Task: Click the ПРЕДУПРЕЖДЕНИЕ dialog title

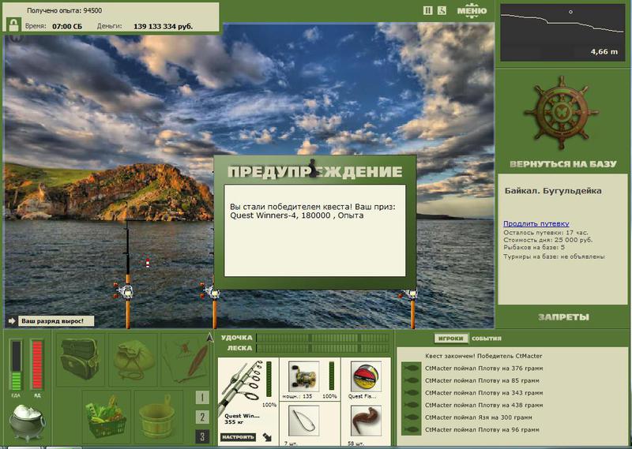Action: coord(314,171)
